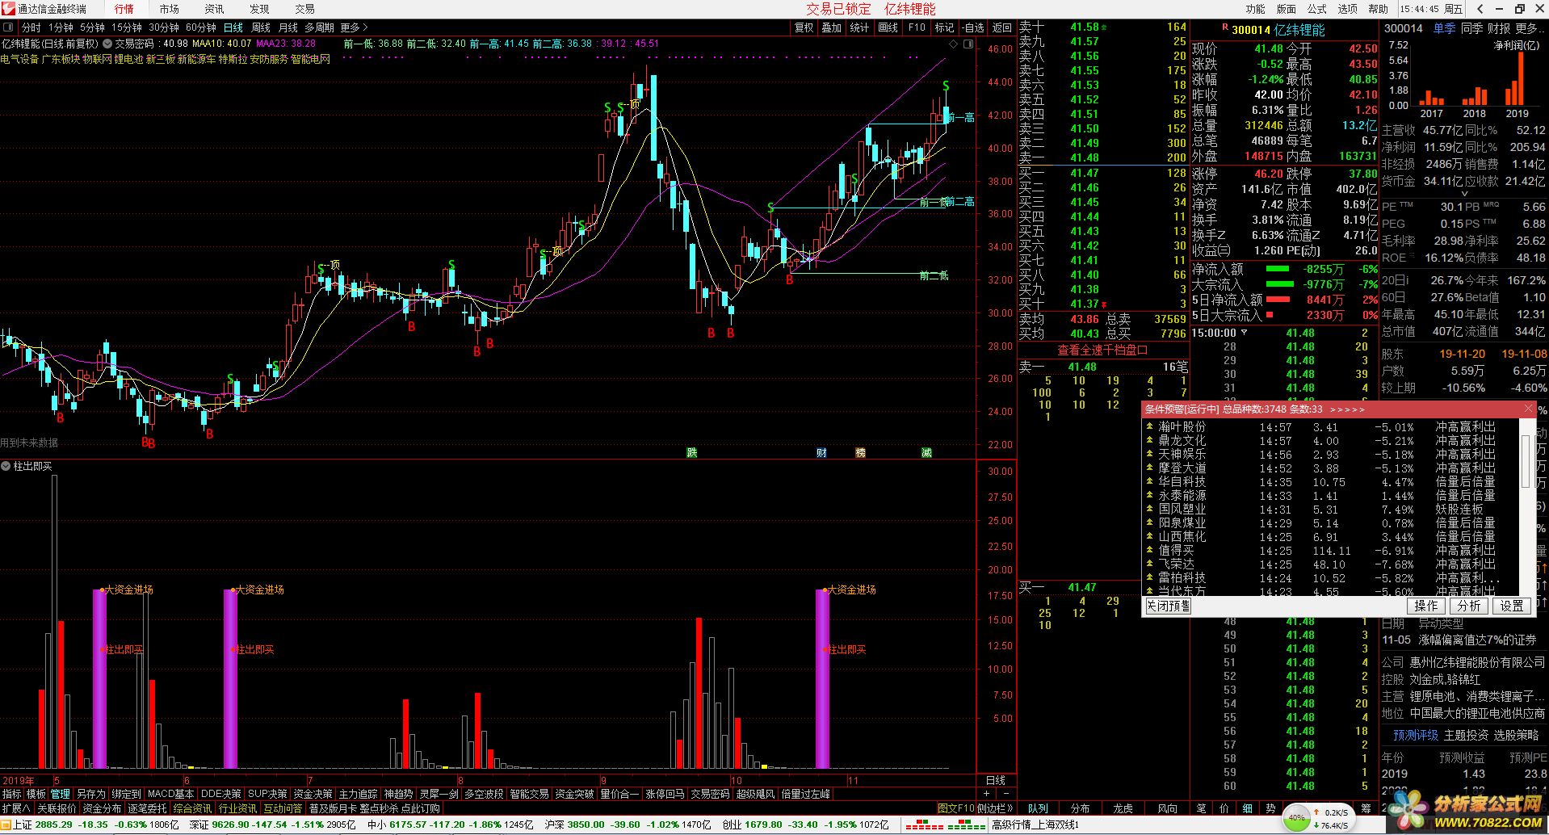This screenshot has width=1549, height=835.
Task: Click 关闭预警 button in alert popup
Action: tap(1169, 606)
